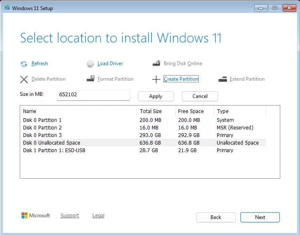The width and height of the screenshot is (300, 235).
Task: Click the Extend Partition drive icon
Action: [223, 79]
